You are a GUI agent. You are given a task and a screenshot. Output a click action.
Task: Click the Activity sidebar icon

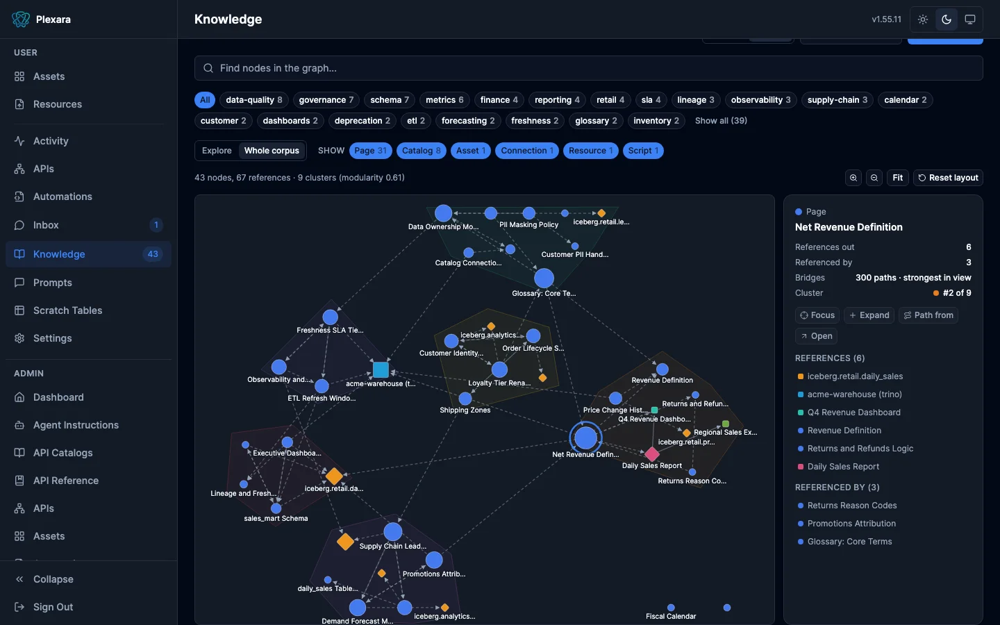[x=19, y=141]
